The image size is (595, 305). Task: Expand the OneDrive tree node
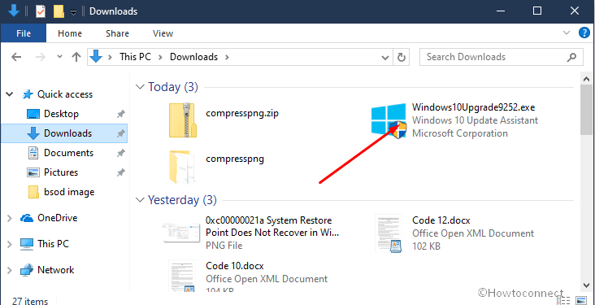tap(11, 218)
